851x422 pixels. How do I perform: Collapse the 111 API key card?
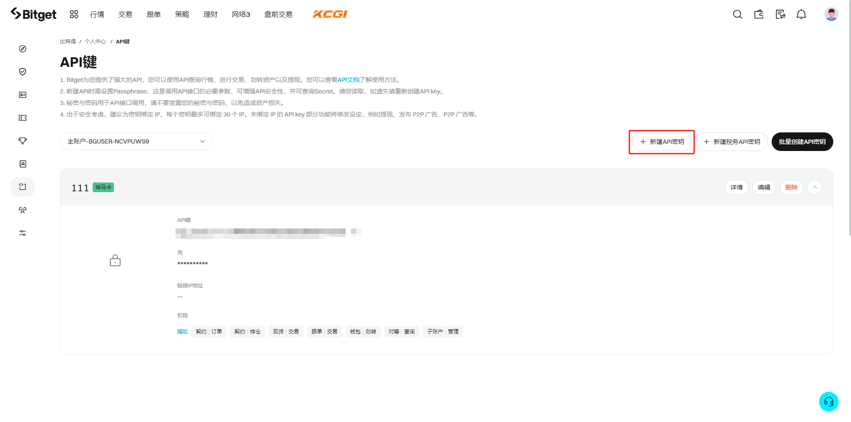[815, 187]
